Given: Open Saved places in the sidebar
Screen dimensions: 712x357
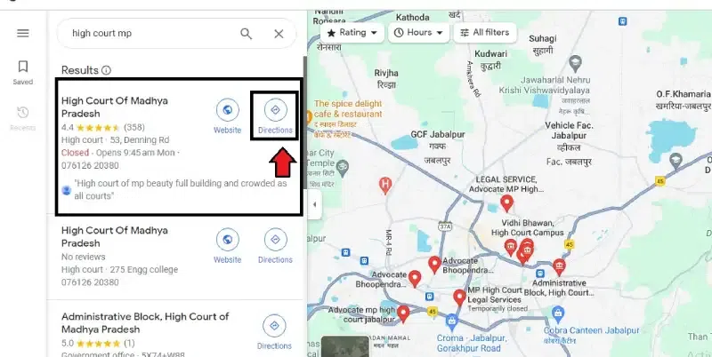Looking at the screenshot, I should (23, 73).
